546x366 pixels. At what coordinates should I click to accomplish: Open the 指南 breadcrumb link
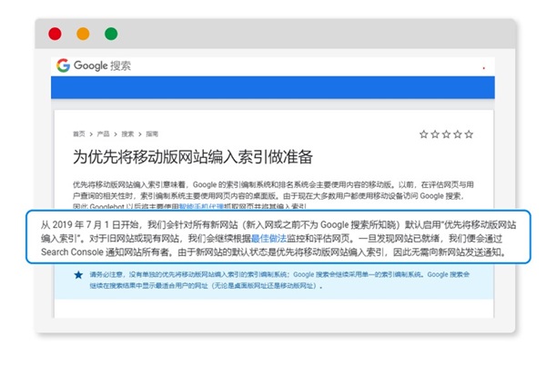(x=152, y=134)
